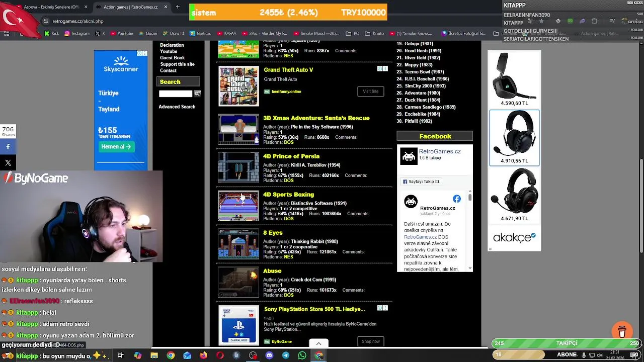Select the headset priced 4.590,60 TL
The height and width of the screenshot is (362, 644).
(x=514, y=79)
